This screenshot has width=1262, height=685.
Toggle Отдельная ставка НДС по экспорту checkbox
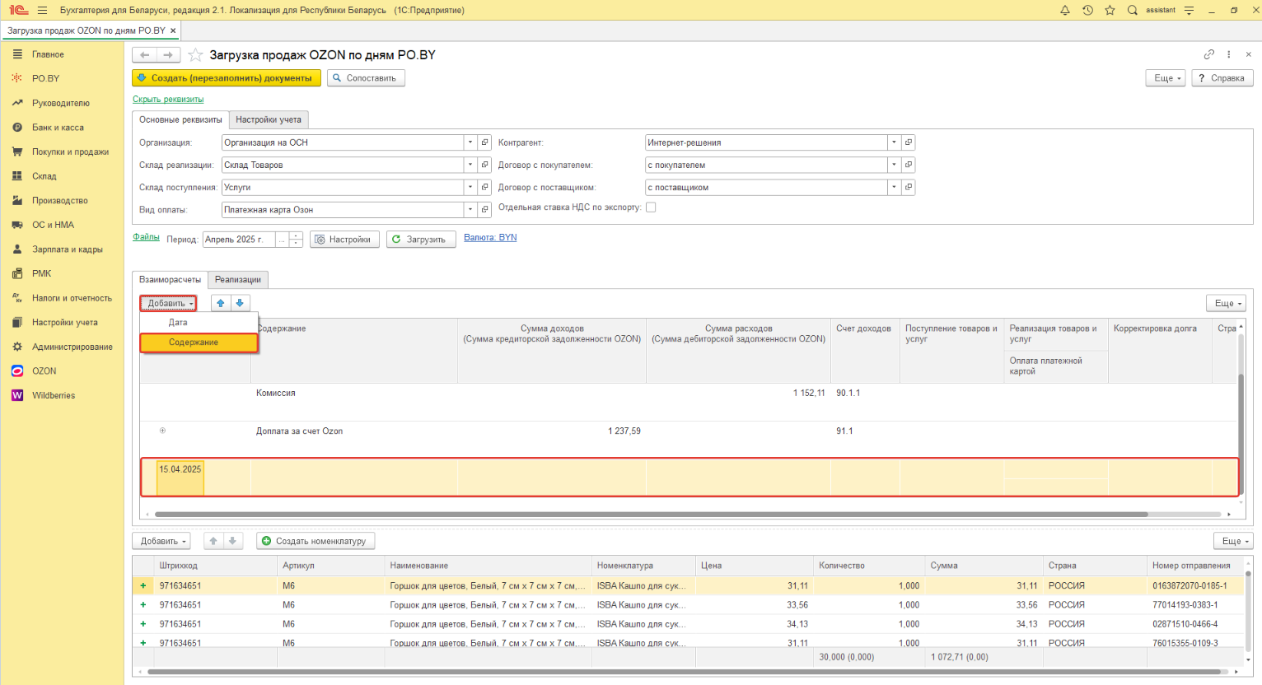[x=651, y=207]
